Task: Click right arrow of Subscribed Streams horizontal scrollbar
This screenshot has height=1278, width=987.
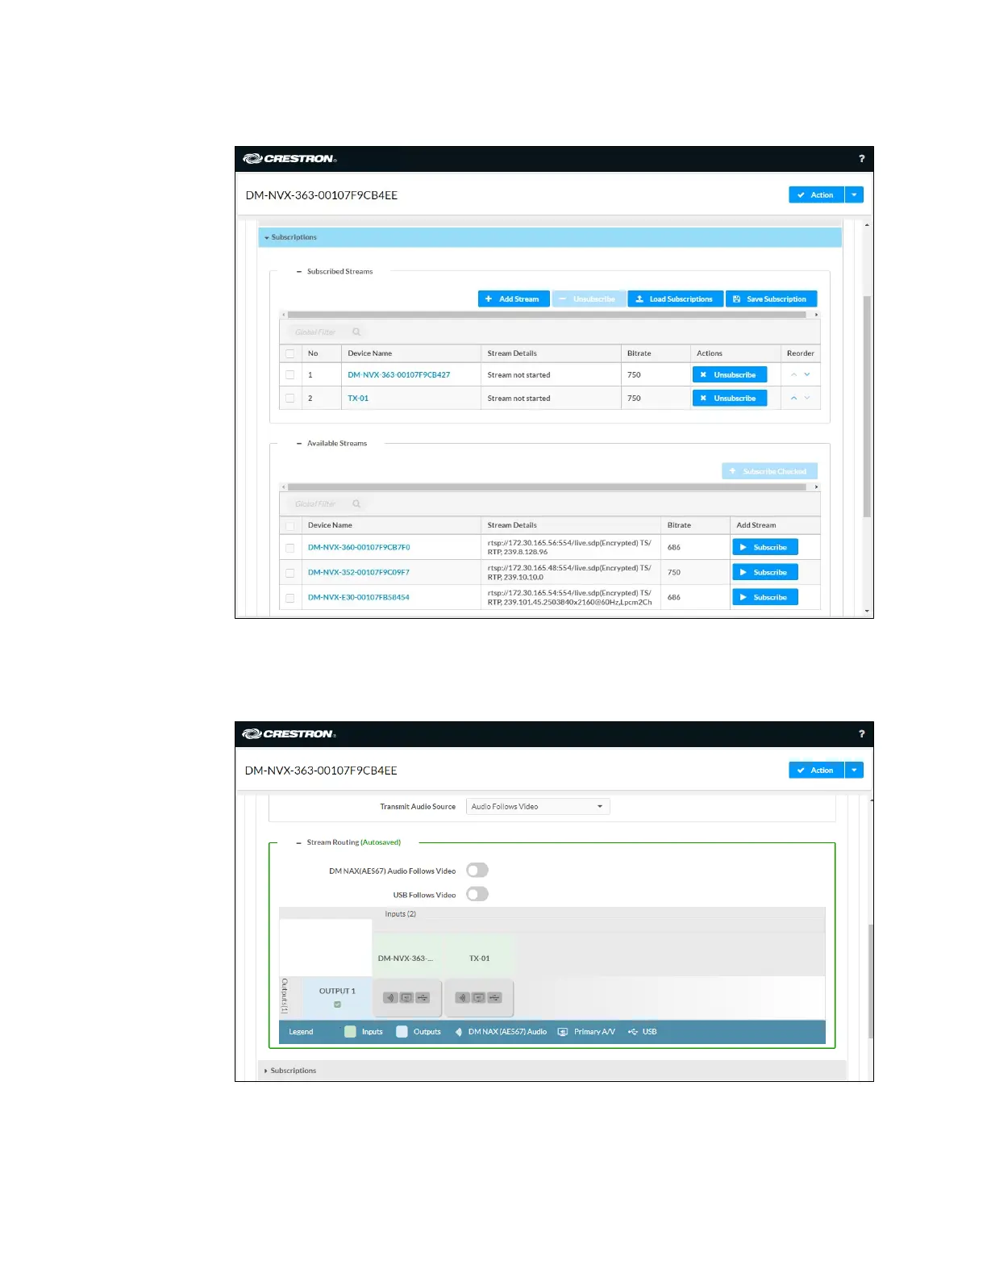Action: [816, 315]
